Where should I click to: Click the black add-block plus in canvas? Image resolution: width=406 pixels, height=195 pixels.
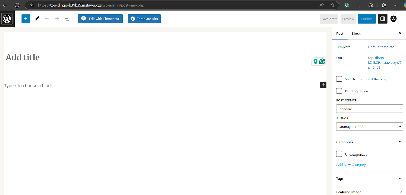click(x=323, y=85)
